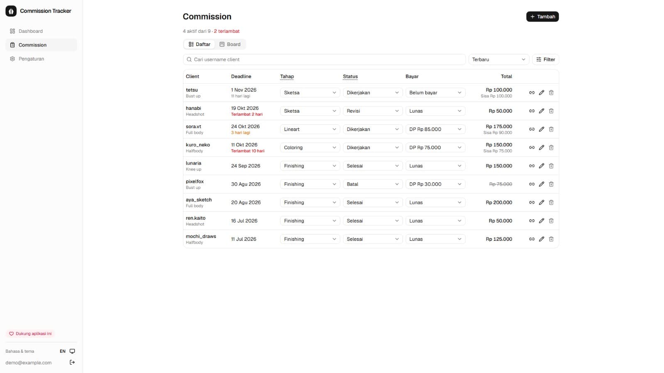The height and width of the screenshot is (373, 664).
Task: Click the monitor theme icon
Action: [72, 351]
